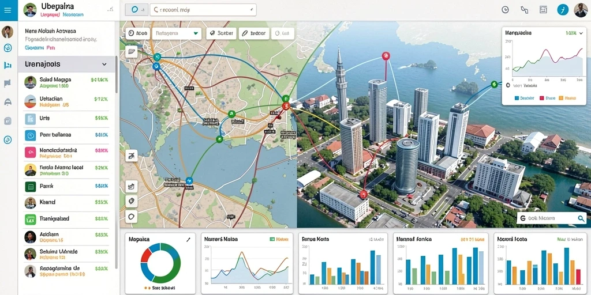This screenshot has height=295, width=591.
Task: Open the profile photo at top-right corner
Action: [581, 10]
